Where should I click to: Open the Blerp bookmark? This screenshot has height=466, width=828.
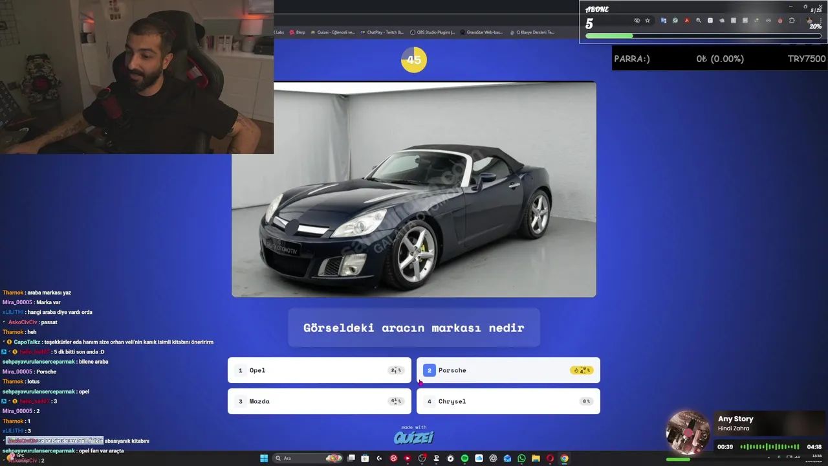(298, 32)
